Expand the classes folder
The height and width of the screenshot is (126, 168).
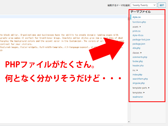pyautogui.click(x=137, y=53)
